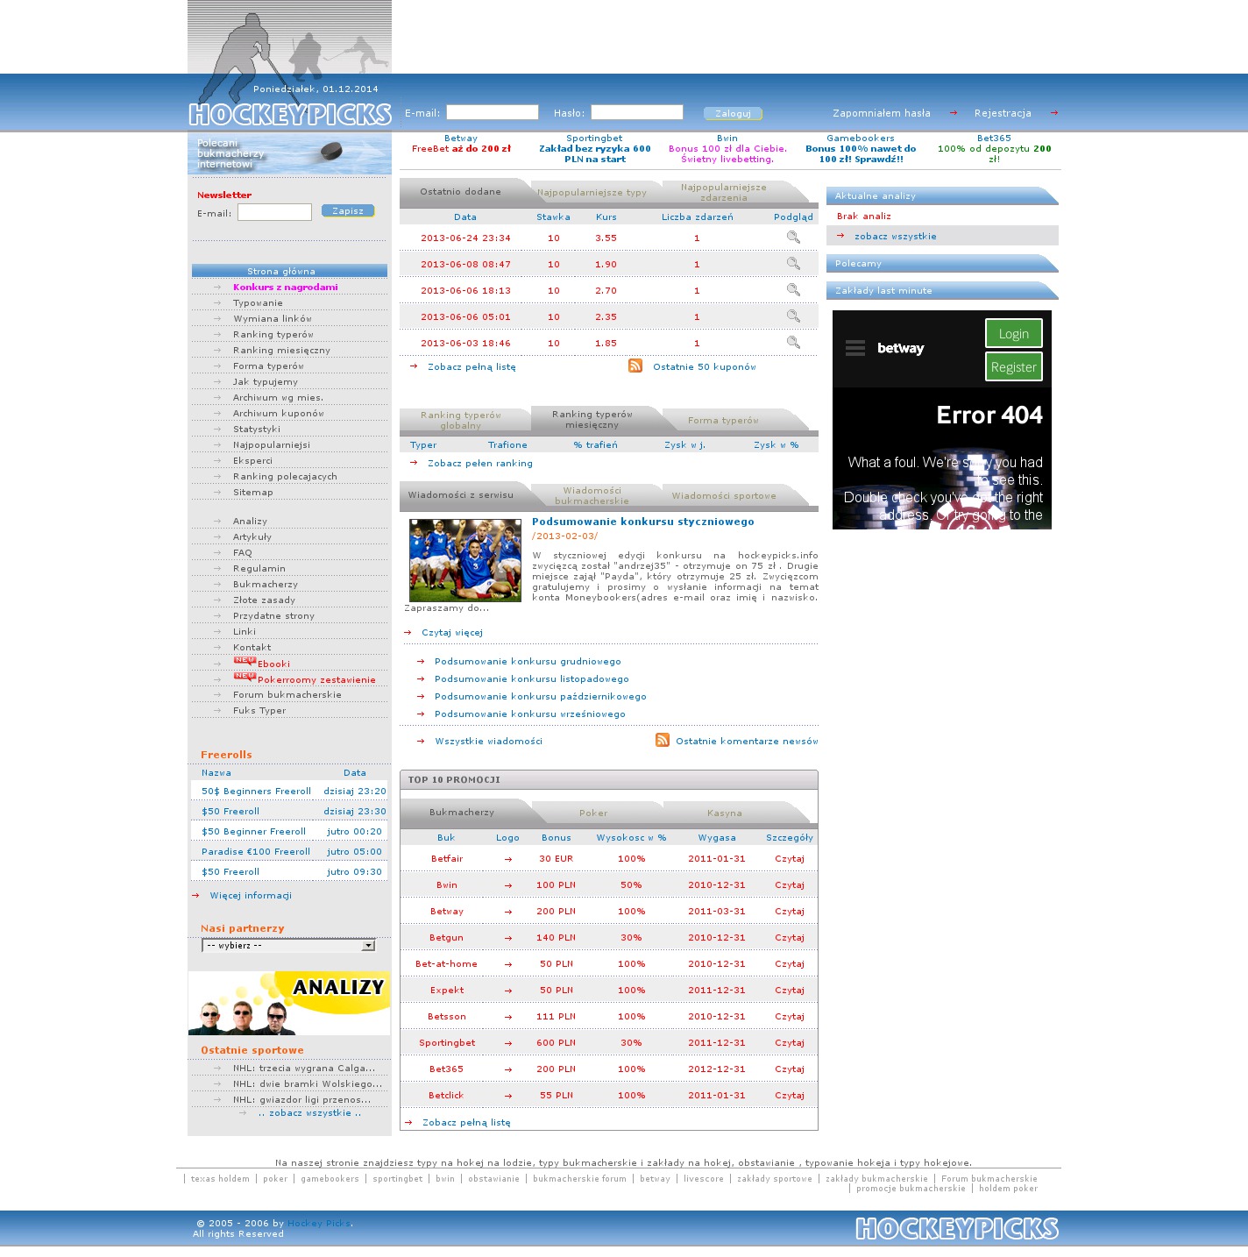Screen dimensions: 1248x1257
Task: Read more via Czytaj więcej link
Action: tap(452, 632)
